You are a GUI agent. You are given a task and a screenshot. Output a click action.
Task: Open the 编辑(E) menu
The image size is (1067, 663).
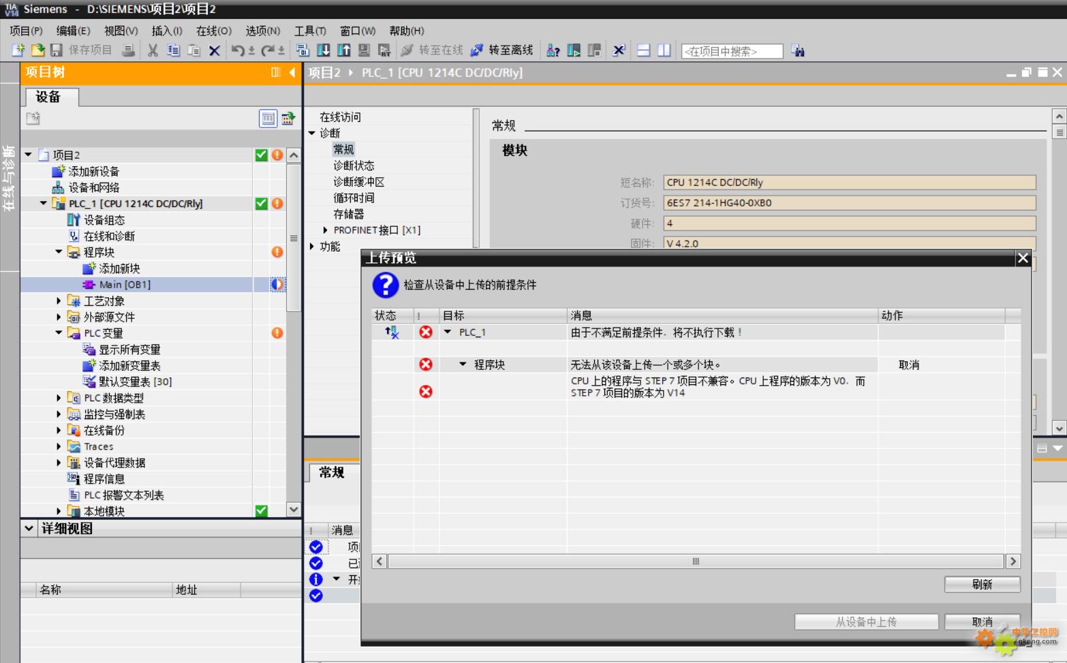point(73,31)
